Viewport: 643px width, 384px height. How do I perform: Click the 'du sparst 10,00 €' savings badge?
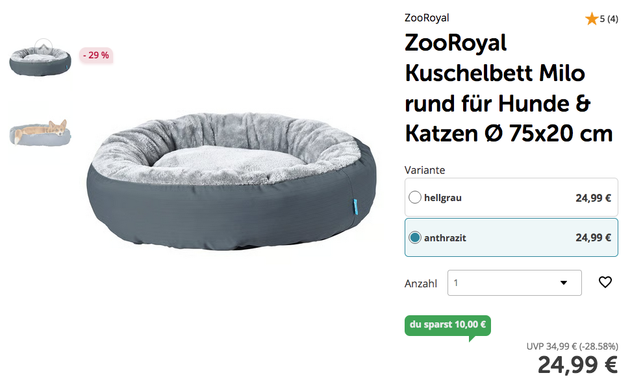click(x=448, y=325)
